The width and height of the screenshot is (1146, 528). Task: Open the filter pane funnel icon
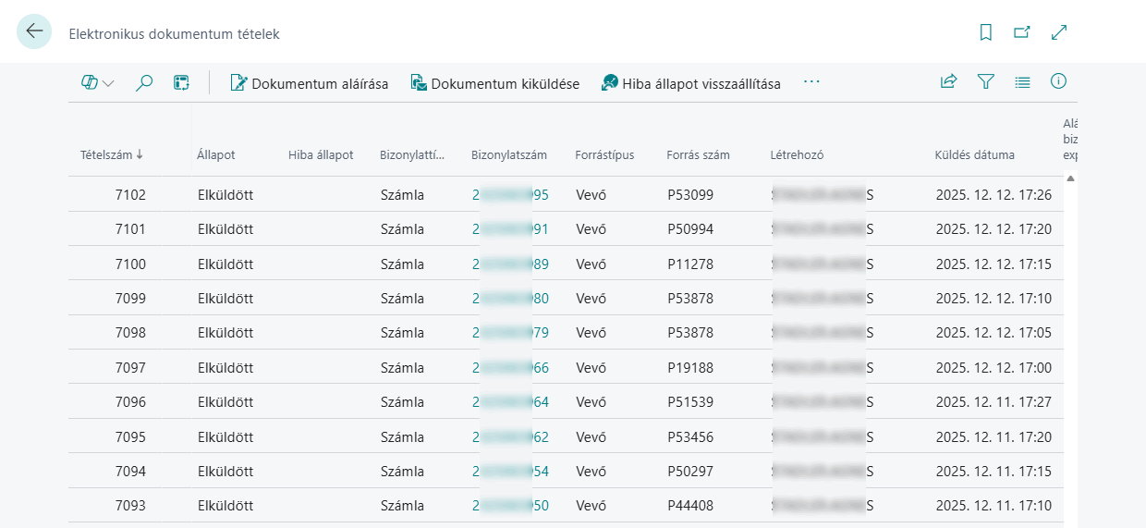985,82
